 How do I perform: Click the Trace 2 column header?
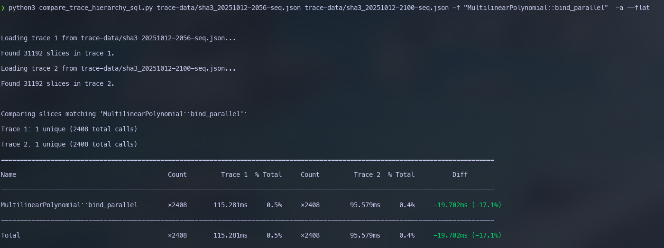click(367, 175)
